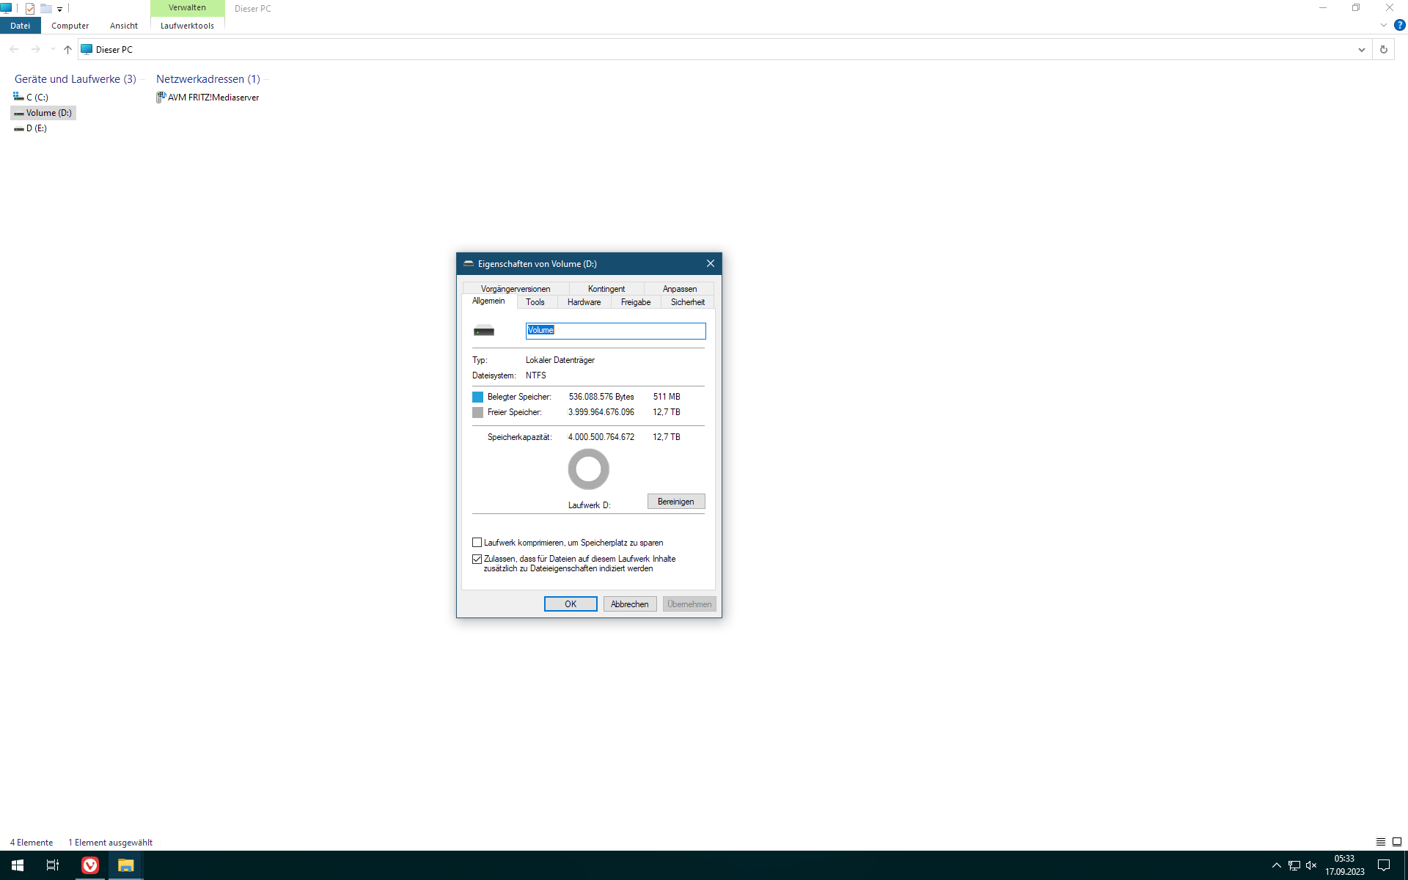Open the notification center icon
This screenshot has height=880, width=1408.
coord(1383,865)
